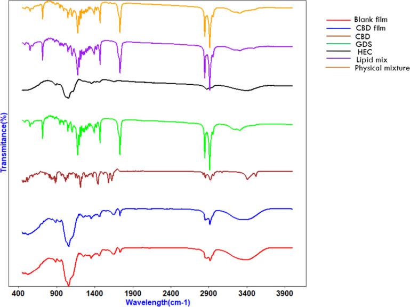Select the purple Lipid mix legend line

(338, 59)
